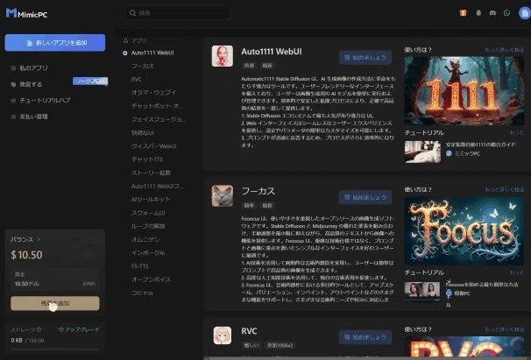Viewport: 531px width, 360px height.
Task: Select フェイスフュージョ.. in app list
Action: (158, 119)
